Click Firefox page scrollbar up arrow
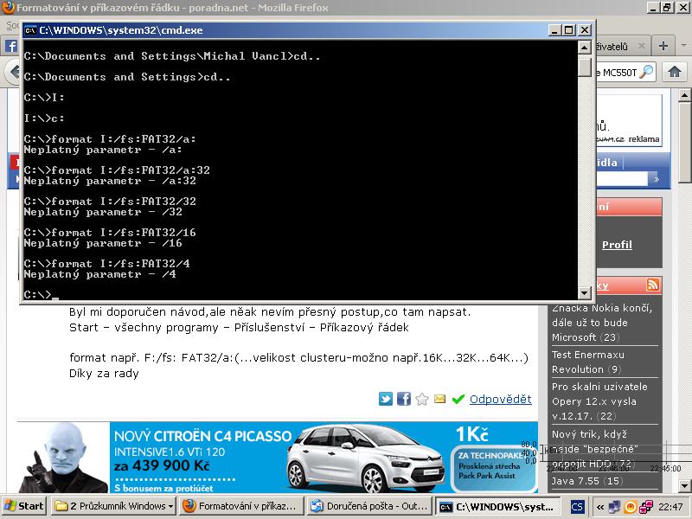692x519 pixels. click(684, 94)
